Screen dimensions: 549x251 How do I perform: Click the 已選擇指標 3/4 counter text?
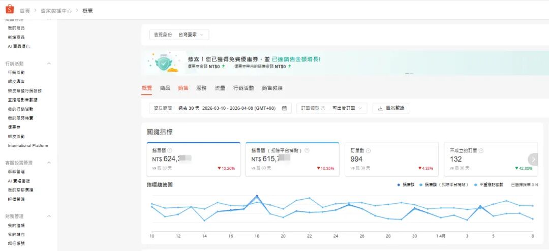pos(525,184)
